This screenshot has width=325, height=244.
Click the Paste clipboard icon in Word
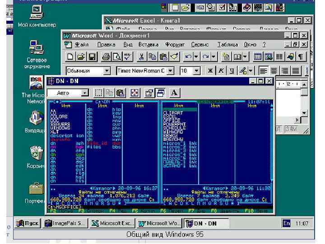pyautogui.click(x=163, y=56)
